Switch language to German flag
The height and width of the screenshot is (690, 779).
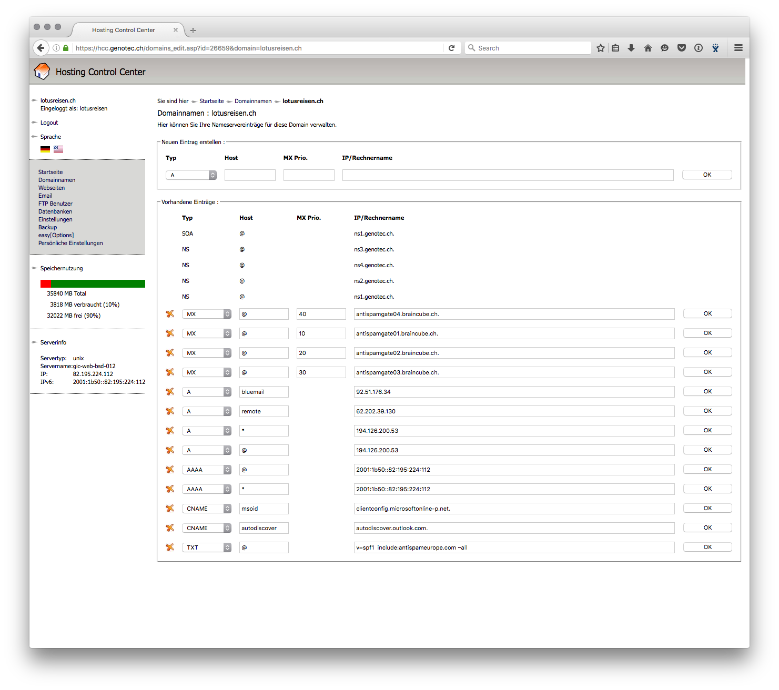tap(45, 149)
